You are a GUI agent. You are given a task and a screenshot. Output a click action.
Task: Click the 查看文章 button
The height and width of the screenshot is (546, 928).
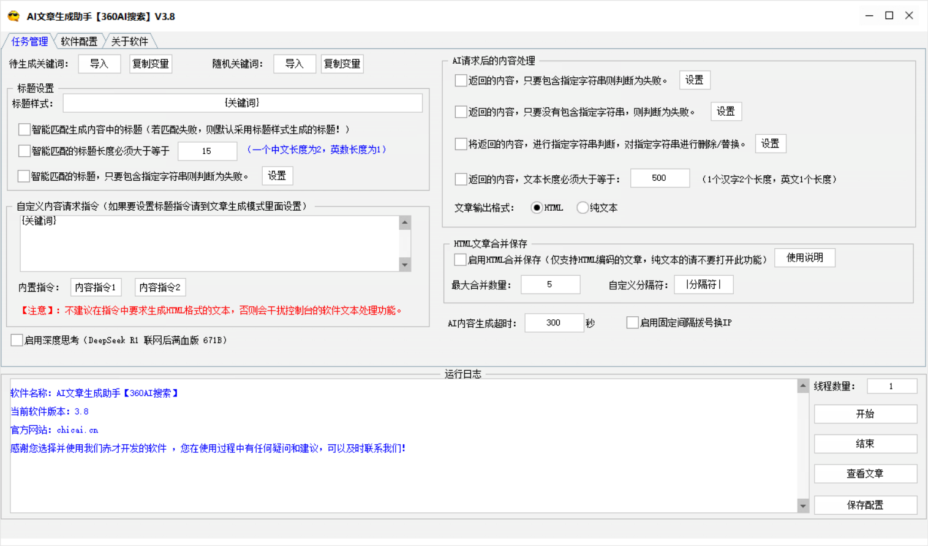pyautogui.click(x=866, y=474)
